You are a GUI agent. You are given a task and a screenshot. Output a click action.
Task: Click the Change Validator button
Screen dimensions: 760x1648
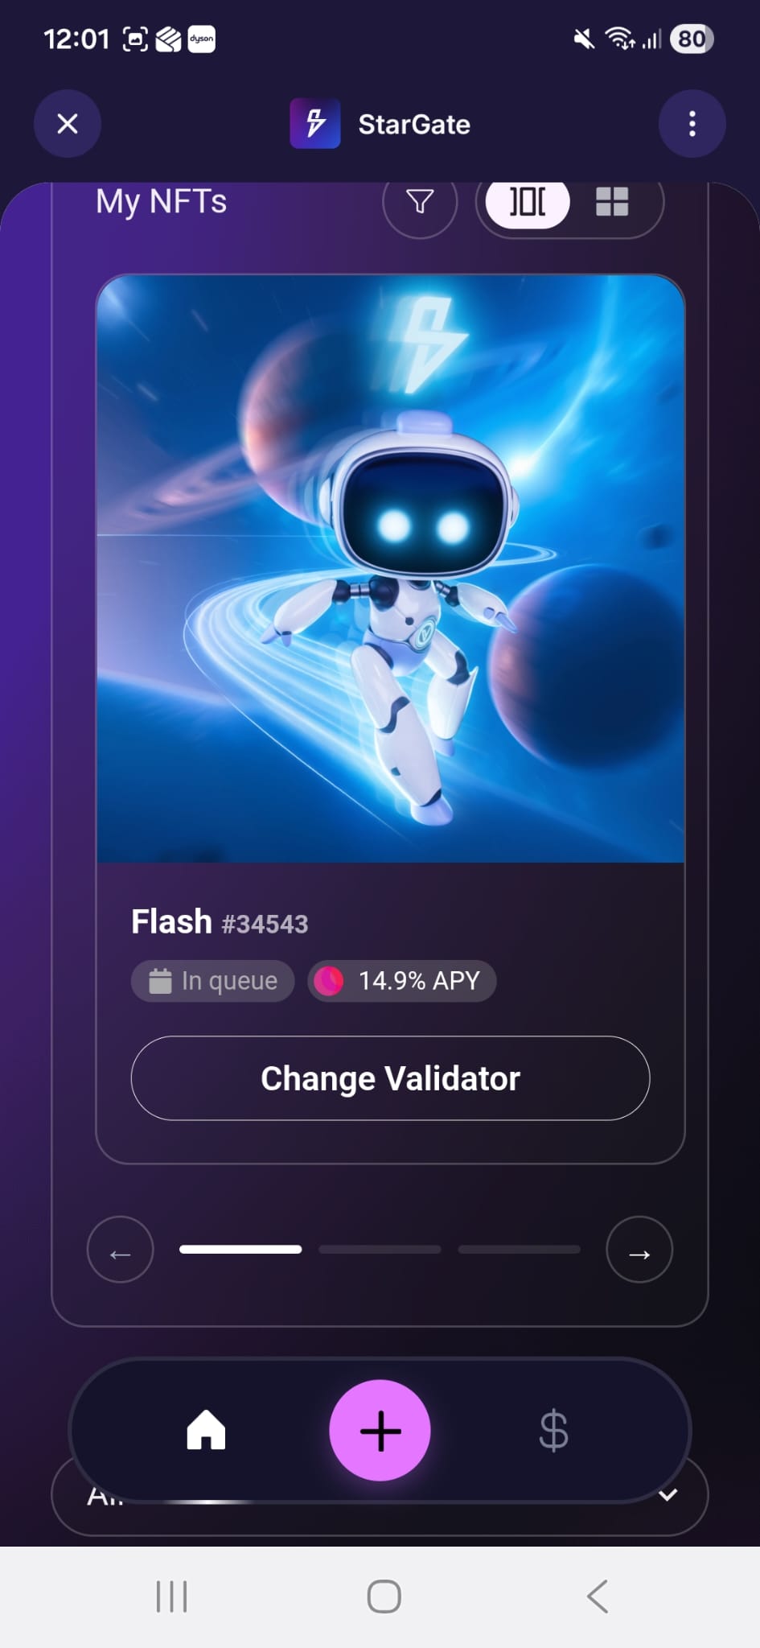click(390, 1078)
